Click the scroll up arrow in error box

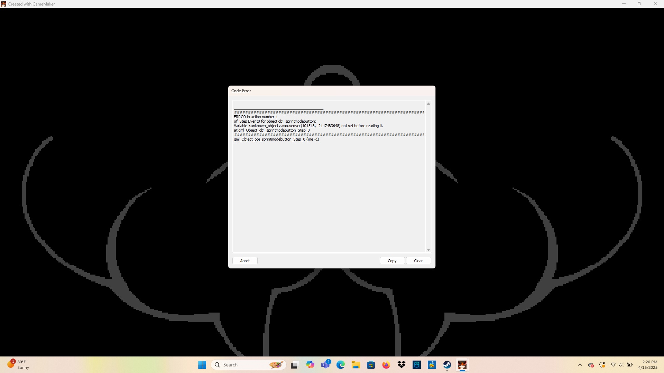click(x=428, y=104)
